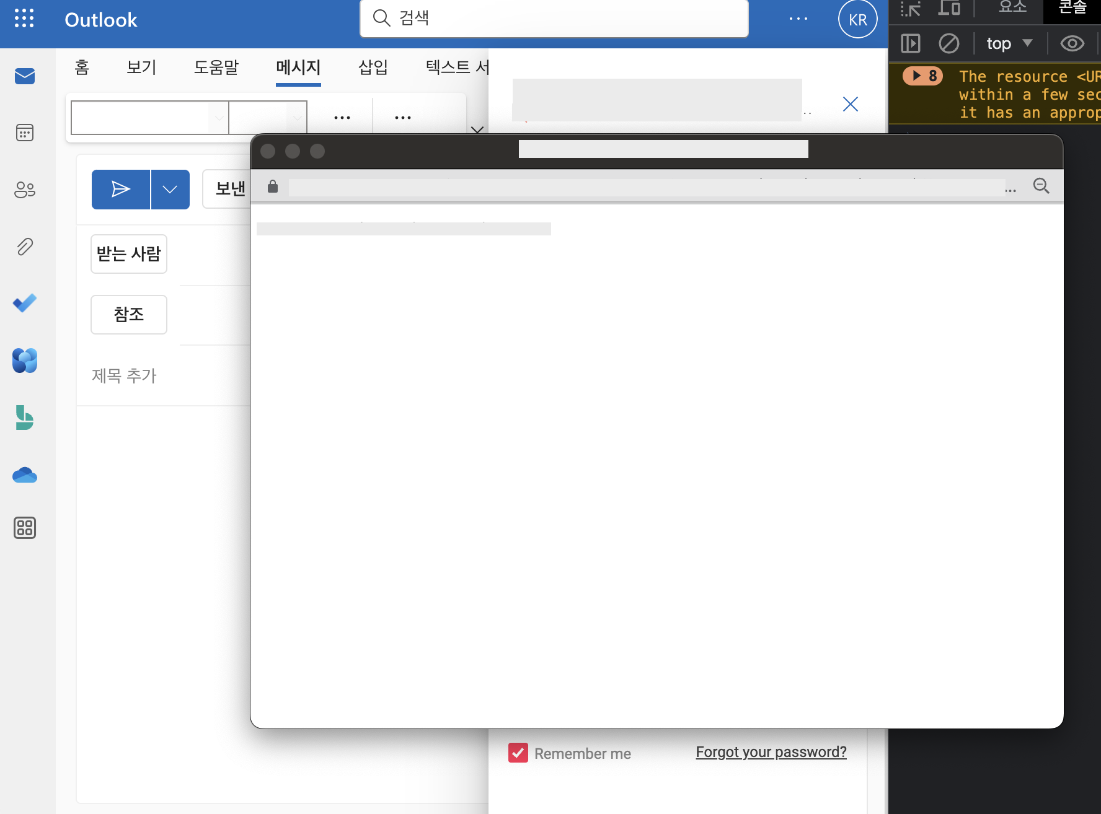This screenshot has width=1101, height=814.
Task: Click the send arrow button
Action: pyautogui.click(x=121, y=190)
